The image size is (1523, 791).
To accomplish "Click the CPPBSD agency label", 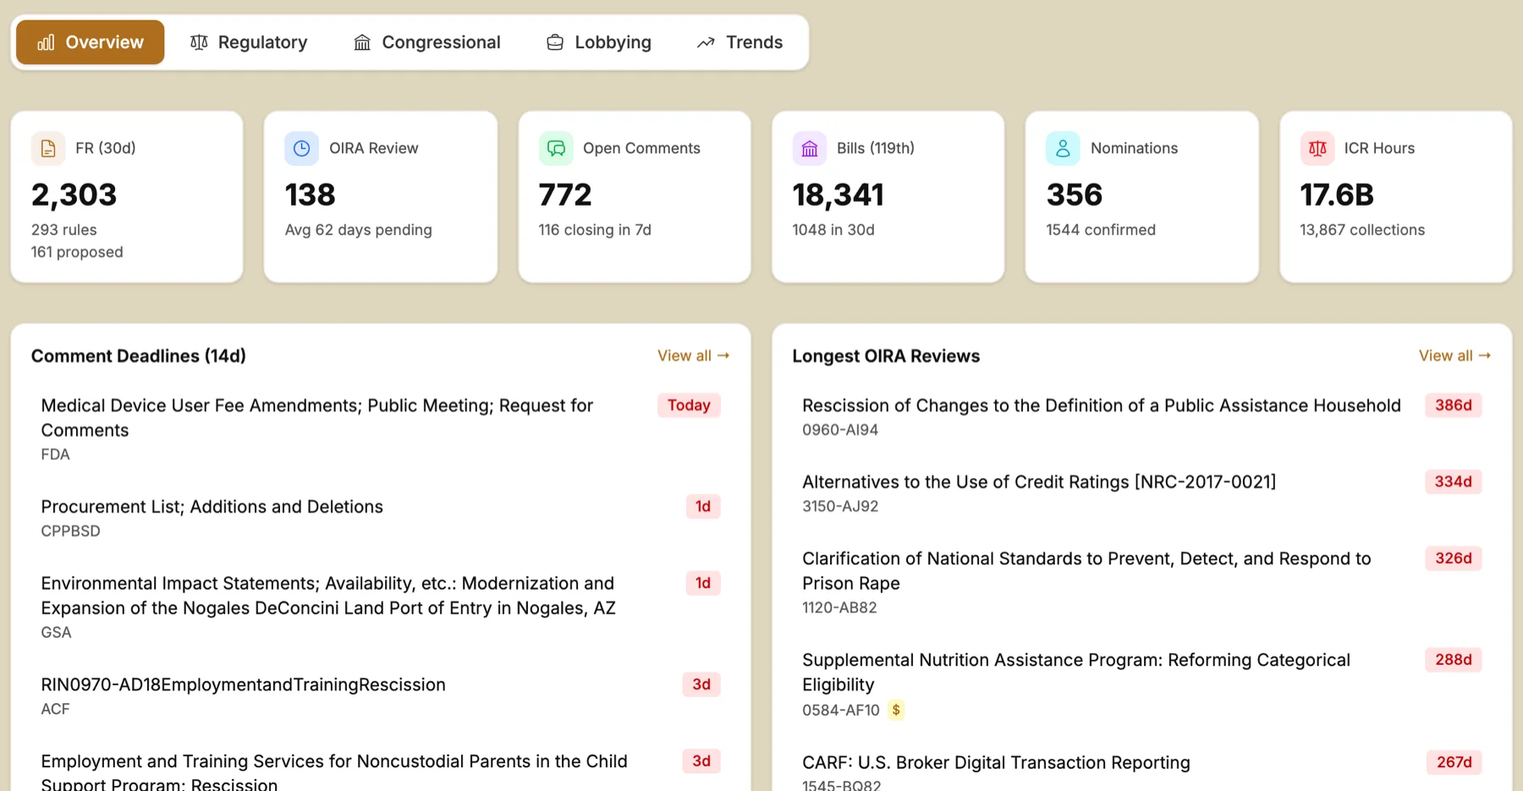I will [71, 531].
